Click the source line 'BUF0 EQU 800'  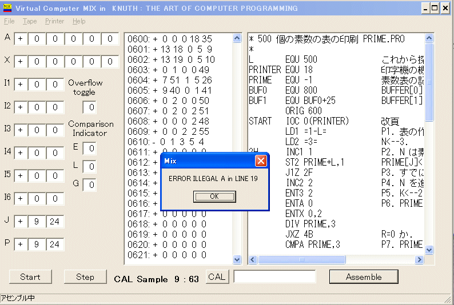pos(283,90)
